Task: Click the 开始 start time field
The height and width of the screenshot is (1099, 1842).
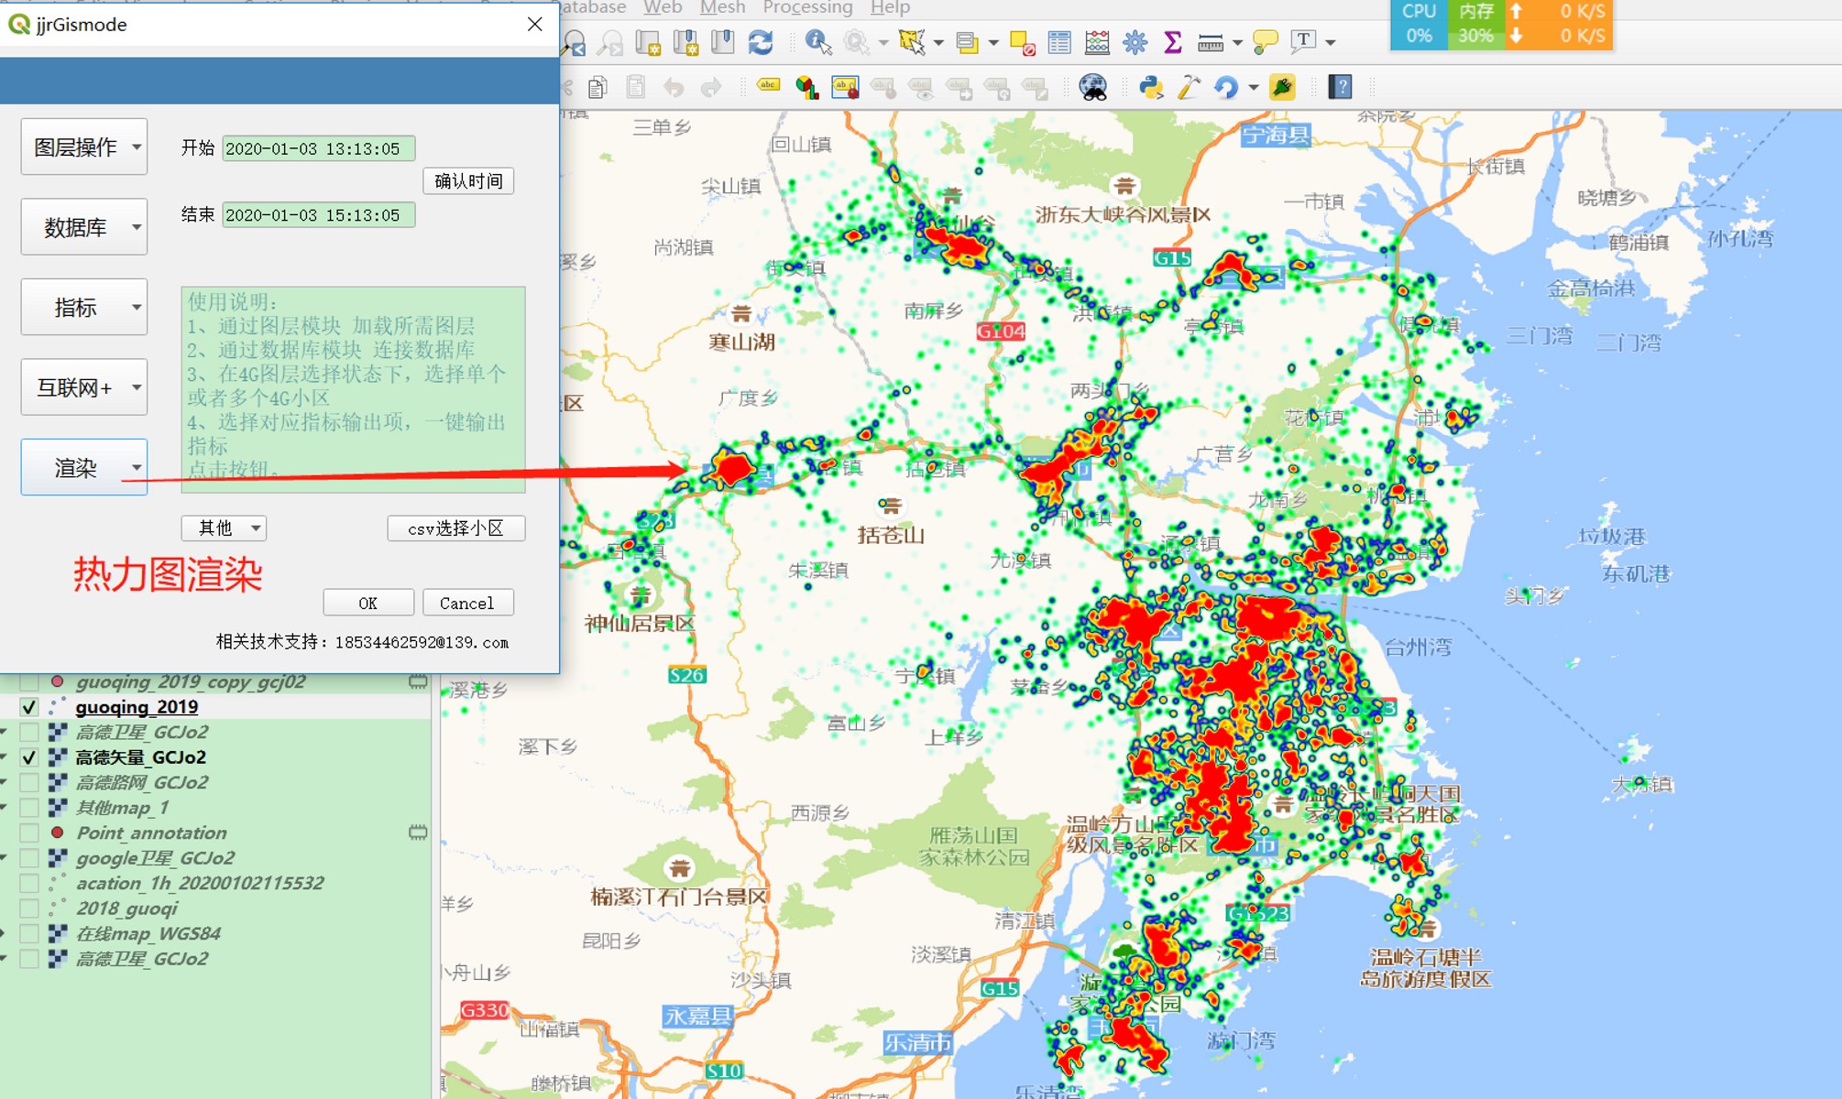Action: 317,148
